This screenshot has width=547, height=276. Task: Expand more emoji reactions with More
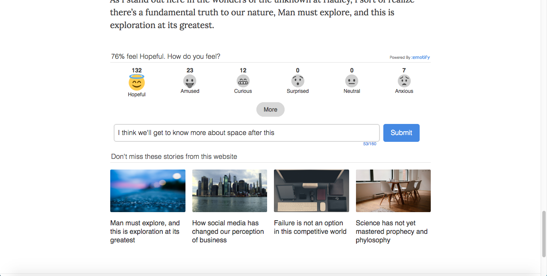270,109
